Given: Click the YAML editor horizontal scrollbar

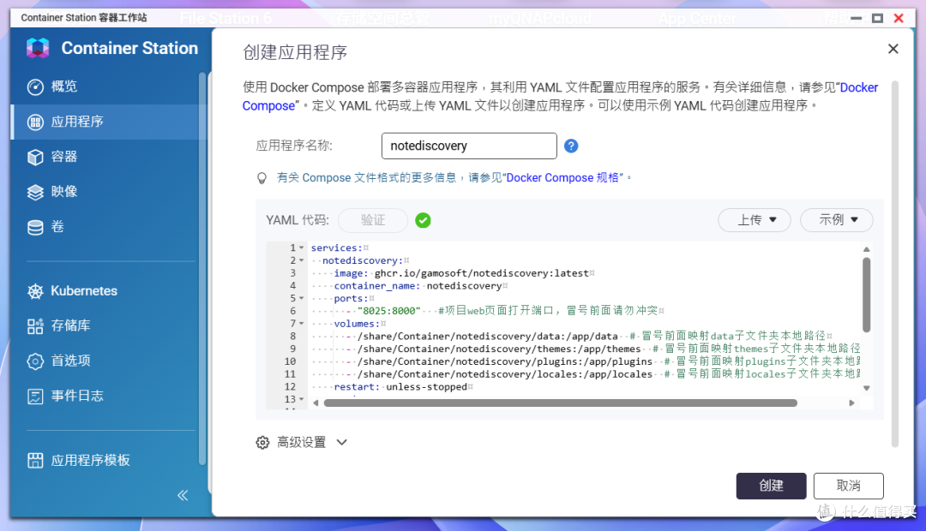Looking at the screenshot, I should [561, 403].
